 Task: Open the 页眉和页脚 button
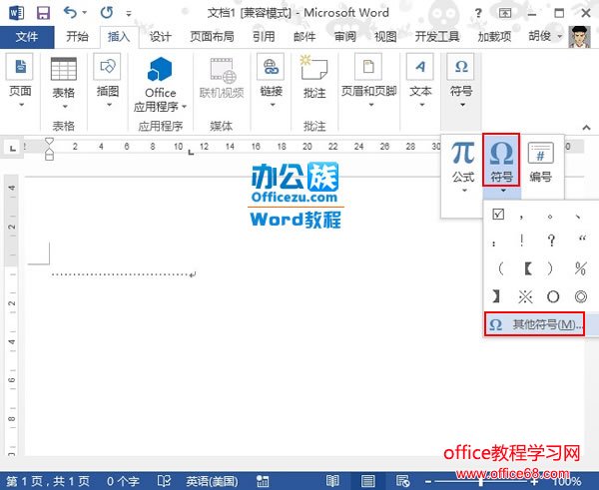(x=368, y=81)
